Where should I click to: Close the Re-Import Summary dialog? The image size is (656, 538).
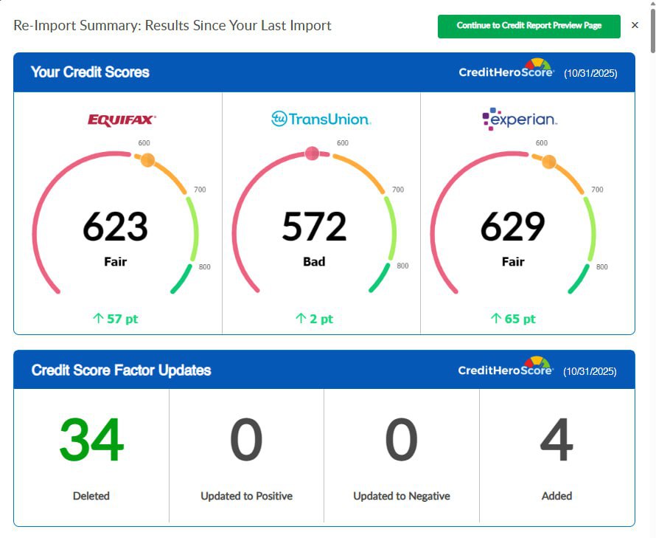635,25
